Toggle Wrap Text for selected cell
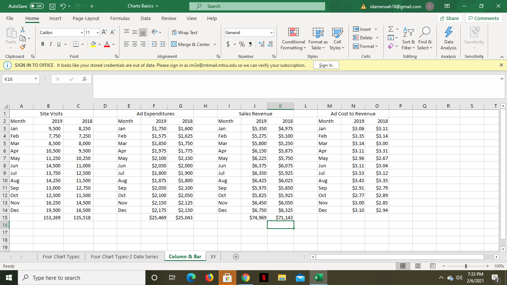This screenshot has height=285, width=507. [184, 33]
